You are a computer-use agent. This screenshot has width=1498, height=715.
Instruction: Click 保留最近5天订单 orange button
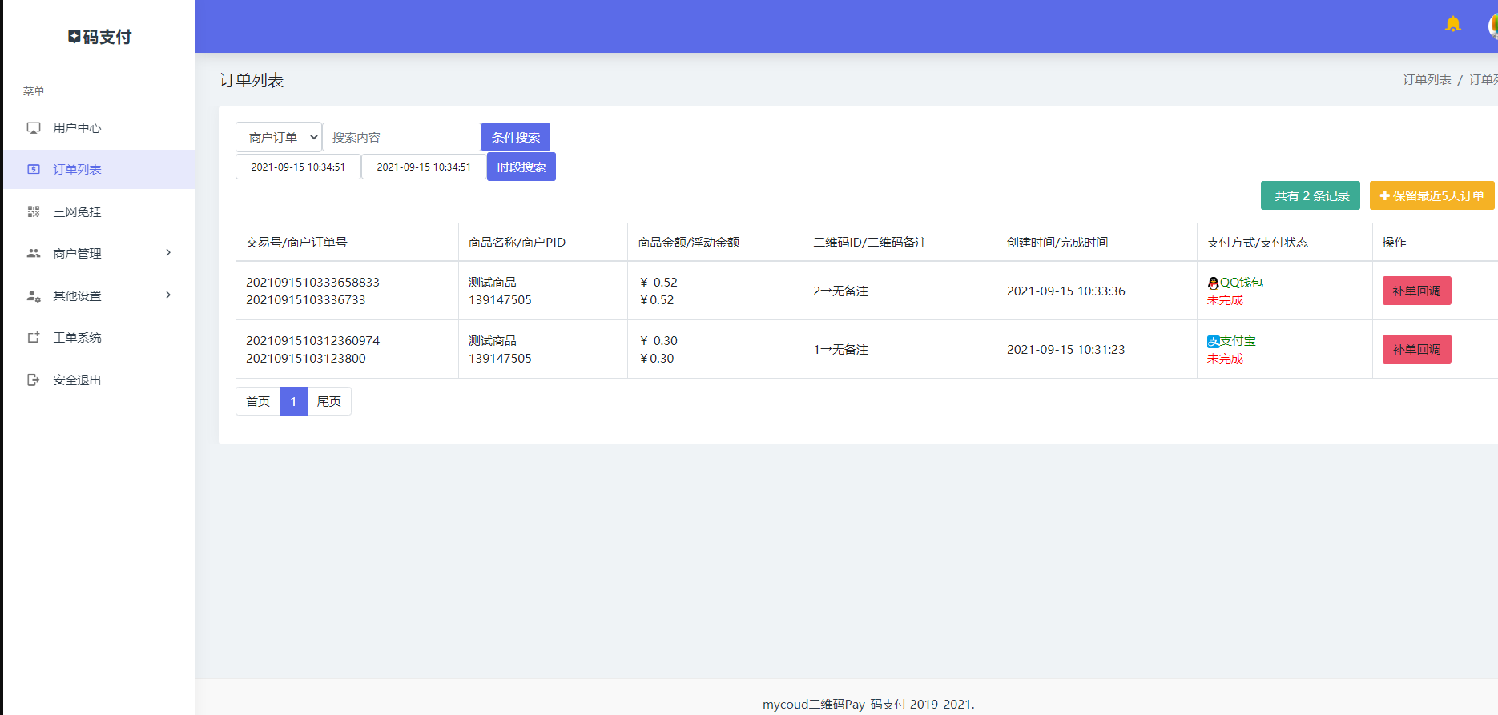pos(1432,196)
